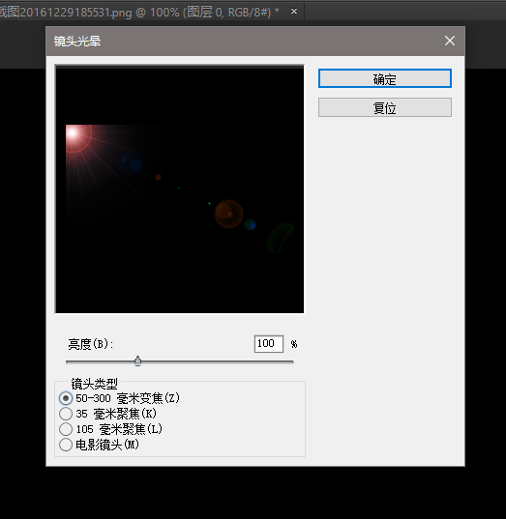
Task: Click the green-red arc at preview's right edge
Action: click(x=281, y=239)
